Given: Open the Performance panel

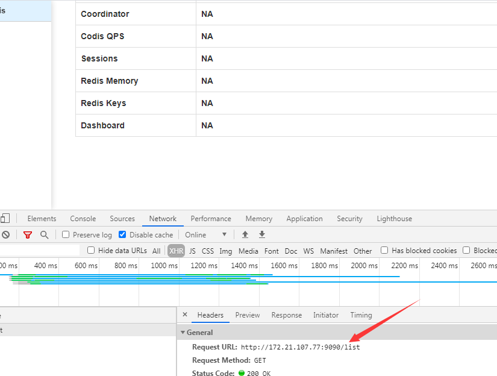Looking at the screenshot, I should (211, 219).
